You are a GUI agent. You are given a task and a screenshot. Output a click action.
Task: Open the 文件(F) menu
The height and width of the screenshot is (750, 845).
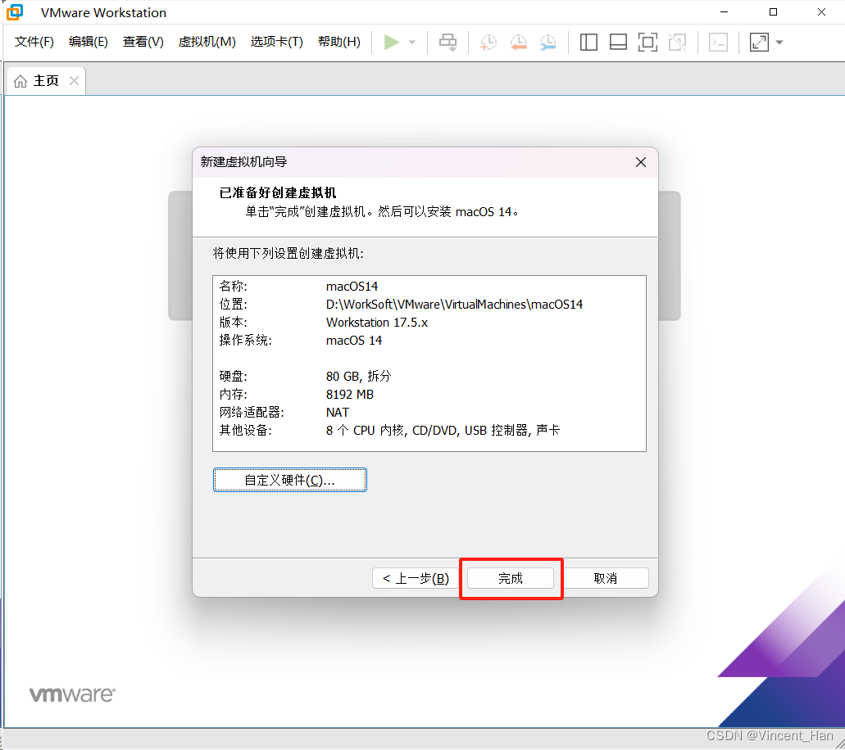[34, 42]
